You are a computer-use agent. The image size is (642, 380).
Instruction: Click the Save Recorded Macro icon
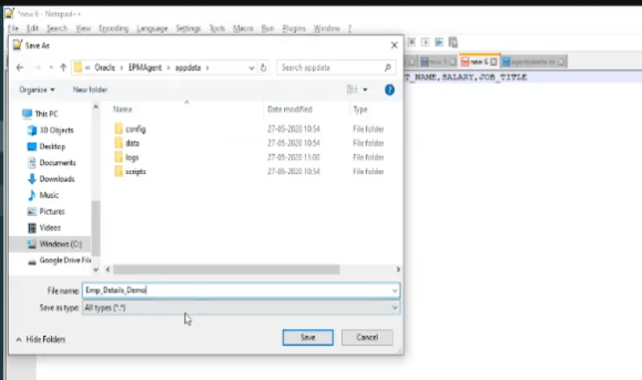(453, 42)
